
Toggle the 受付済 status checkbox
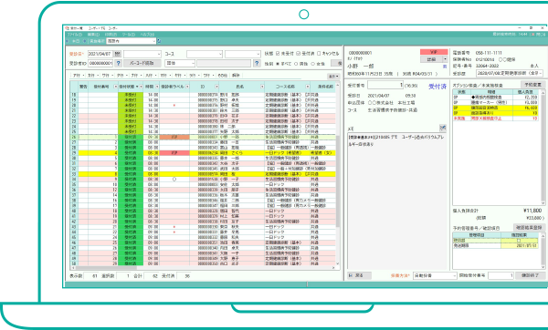click(x=298, y=54)
